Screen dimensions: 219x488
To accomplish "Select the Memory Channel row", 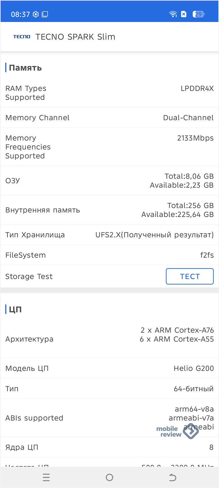I will click(x=109, y=118).
